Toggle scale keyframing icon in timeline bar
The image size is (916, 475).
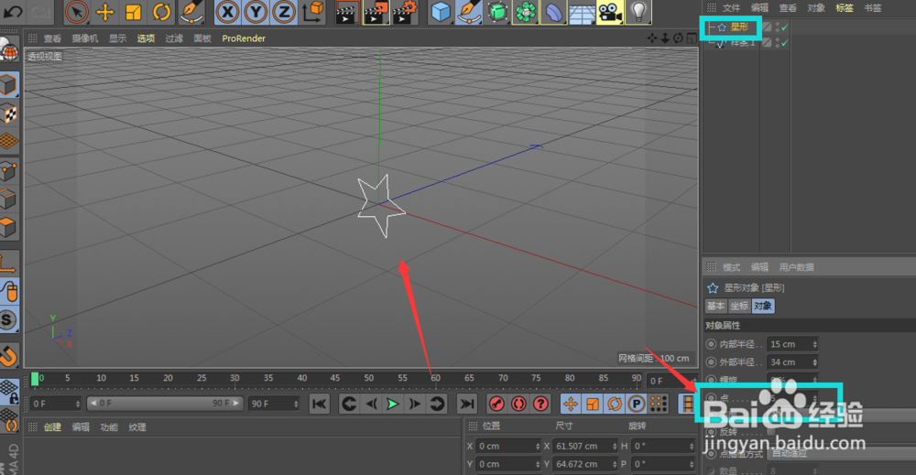(x=593, y=404)
